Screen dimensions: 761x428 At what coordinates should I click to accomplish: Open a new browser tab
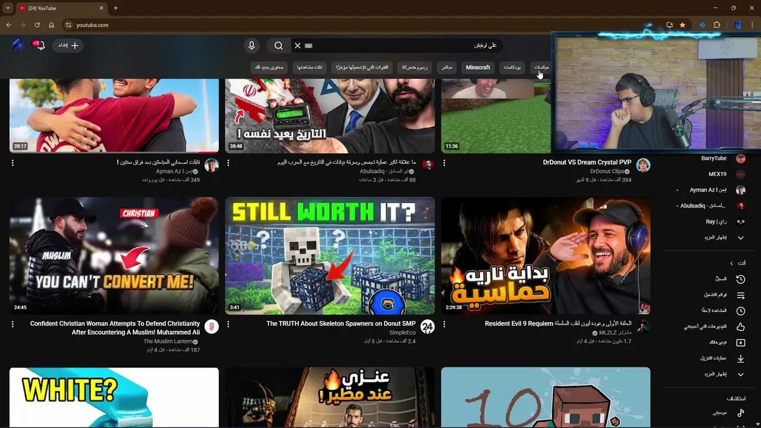pos(115,8)
